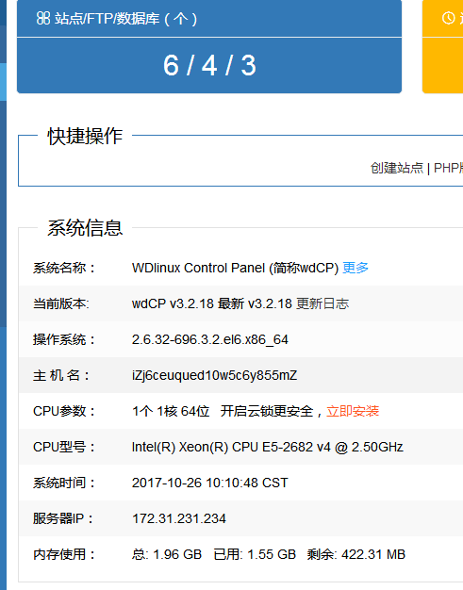Image resolution: width=463 pixels, height=590 pixels.
Task: Click the 6 / 4 / 3 counts panel
Action: (x=209, y=65)
